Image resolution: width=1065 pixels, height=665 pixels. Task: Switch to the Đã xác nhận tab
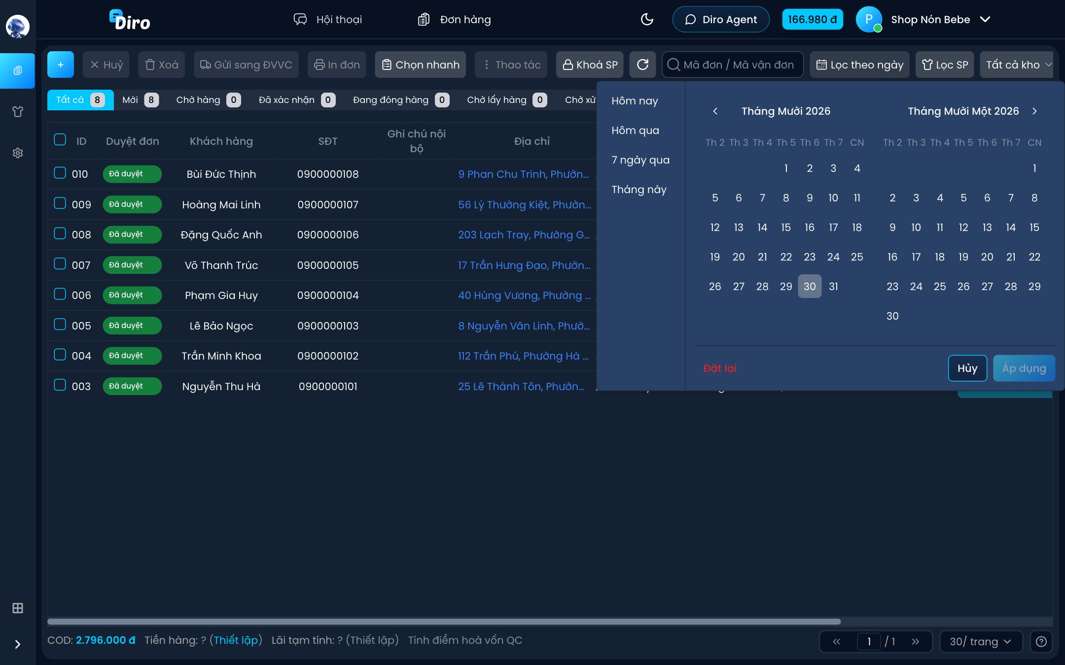(297, 100)
